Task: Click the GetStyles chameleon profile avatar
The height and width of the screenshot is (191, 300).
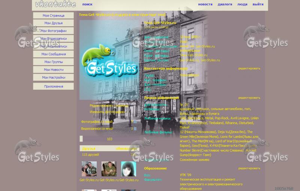Action: pos(109,60)
